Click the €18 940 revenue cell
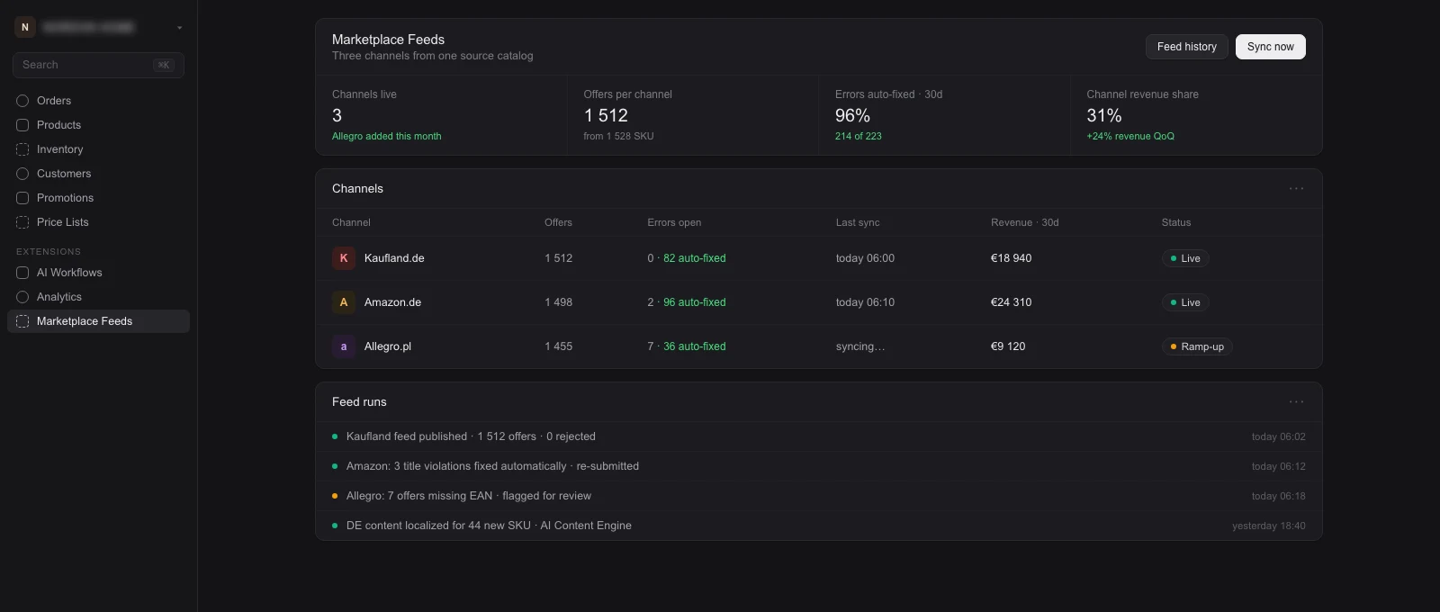This screenshot has height=612, width=1440. [x=1012, y=258]
